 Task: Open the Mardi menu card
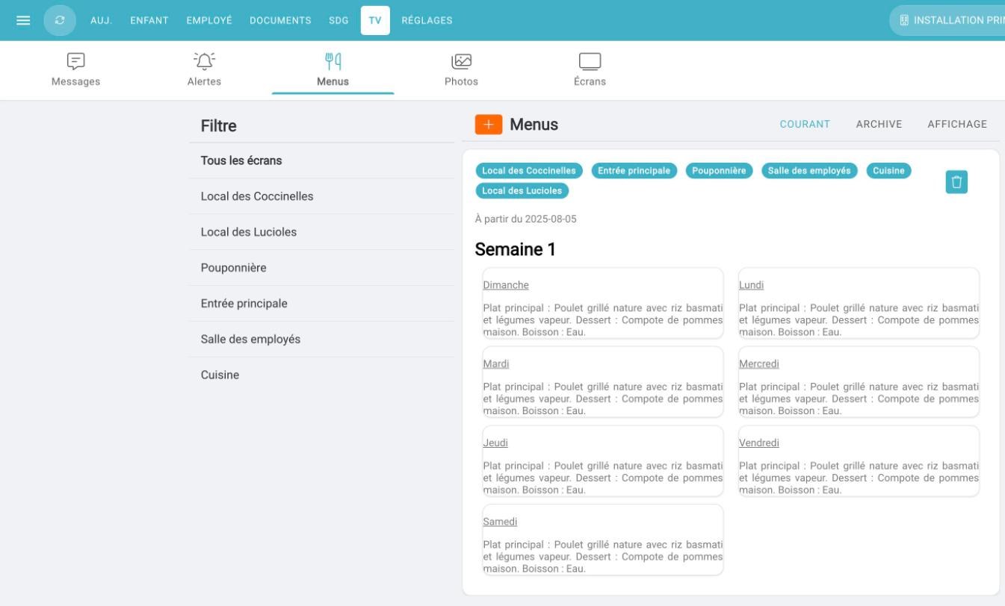point(603,382)
